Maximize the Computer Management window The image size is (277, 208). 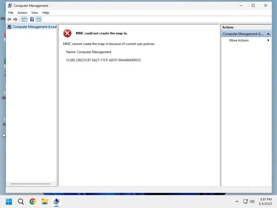click(x=253, y=5)
